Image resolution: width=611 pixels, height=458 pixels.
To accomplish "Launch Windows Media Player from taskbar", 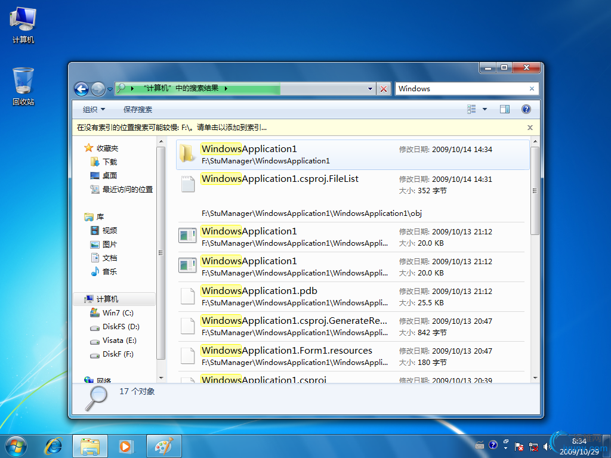I will pos(126,446).
